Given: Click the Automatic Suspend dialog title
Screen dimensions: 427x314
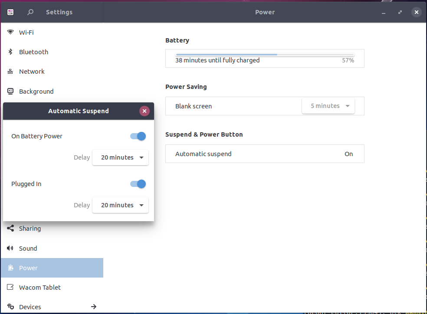Looking at the screenshot, I should 79,111.
